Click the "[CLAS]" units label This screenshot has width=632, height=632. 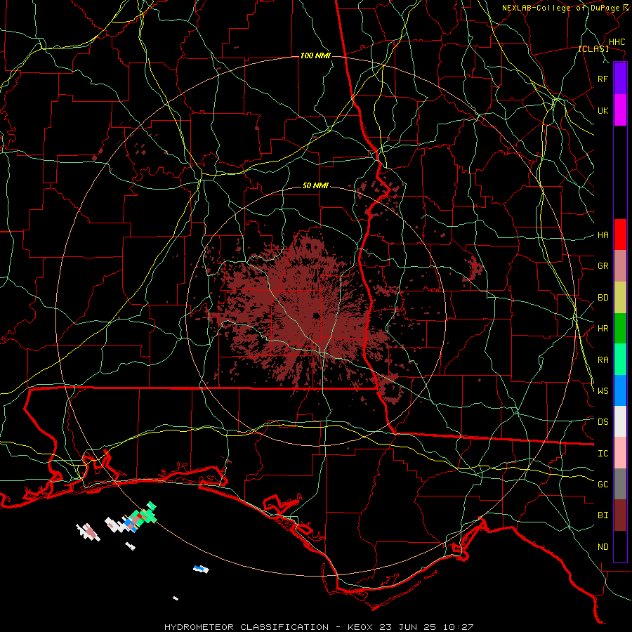[x=593, y=49]
